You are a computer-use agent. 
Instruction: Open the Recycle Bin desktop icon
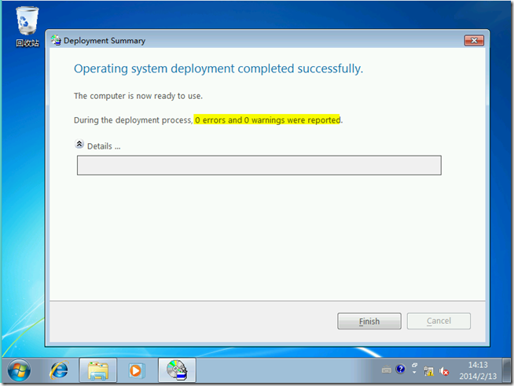[x=28, y=27]
